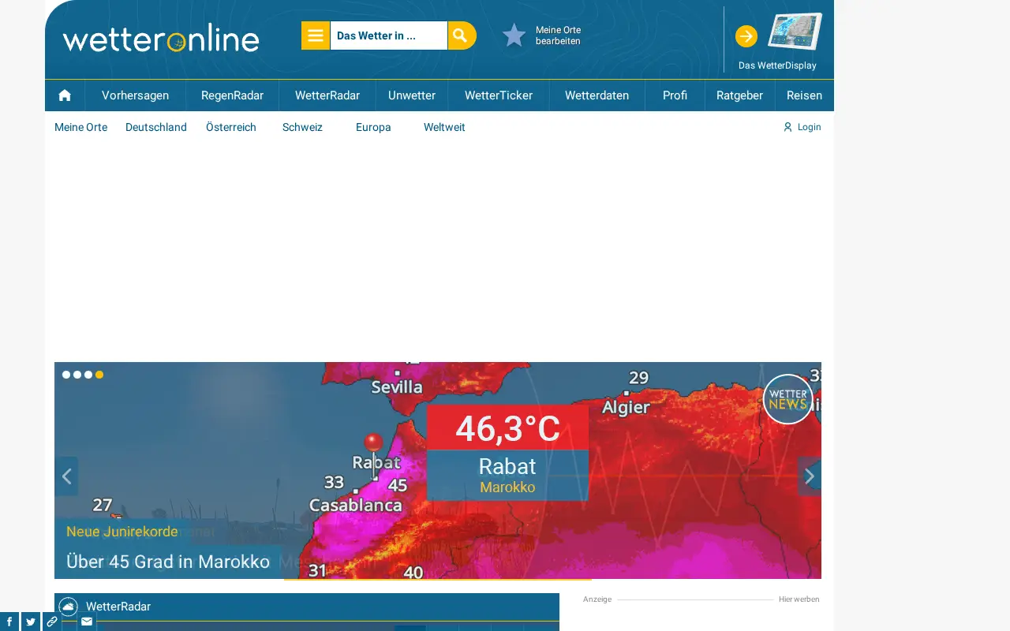Open the Profi menu item

(x=675, y=95)
